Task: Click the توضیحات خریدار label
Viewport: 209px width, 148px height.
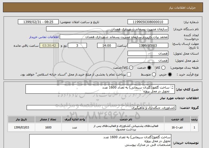Action: pyautogui.click(x=186, y=143)
